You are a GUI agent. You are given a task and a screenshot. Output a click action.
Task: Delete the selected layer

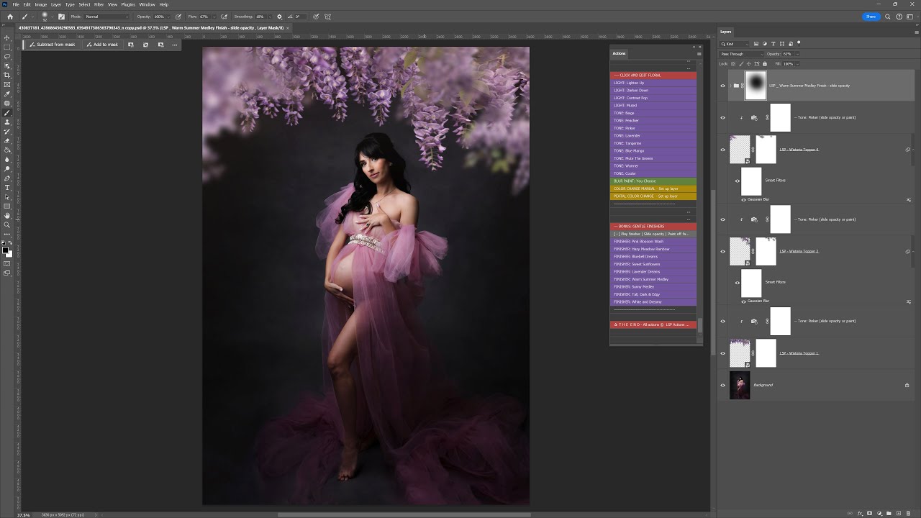907,513
